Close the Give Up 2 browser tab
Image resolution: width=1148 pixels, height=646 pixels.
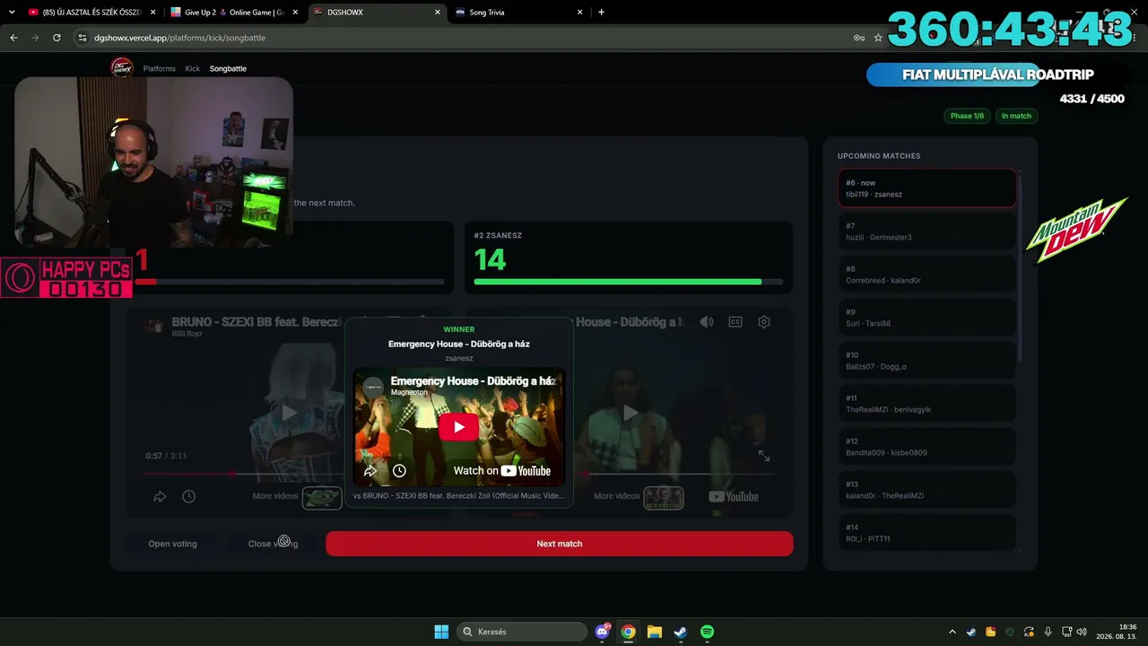pyautogui.click(x=295, y=13)
